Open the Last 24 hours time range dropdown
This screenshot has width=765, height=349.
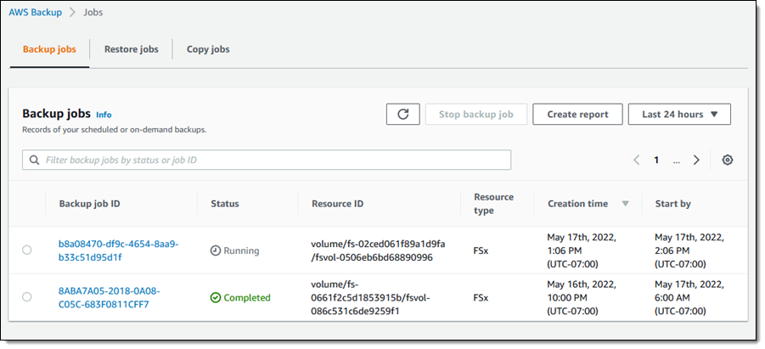click(679, 115)
